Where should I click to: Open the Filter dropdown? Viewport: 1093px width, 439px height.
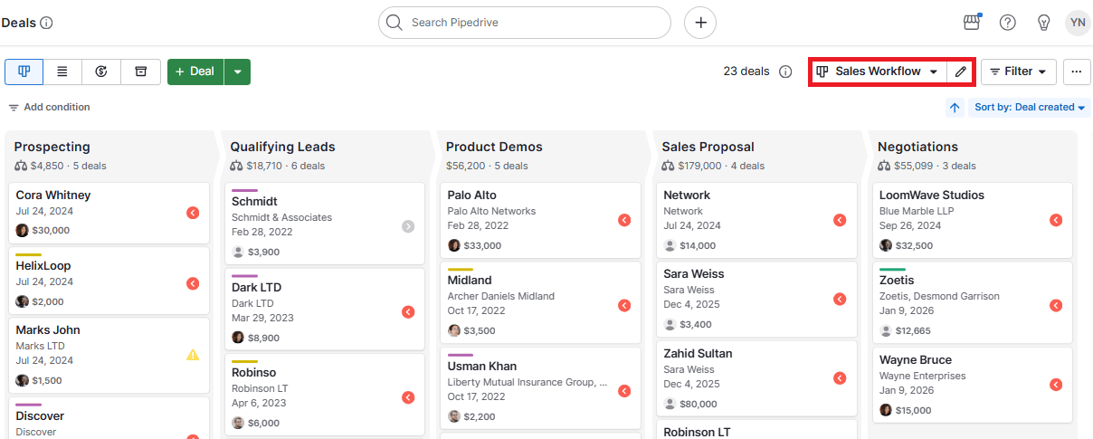pos(1019,72)
